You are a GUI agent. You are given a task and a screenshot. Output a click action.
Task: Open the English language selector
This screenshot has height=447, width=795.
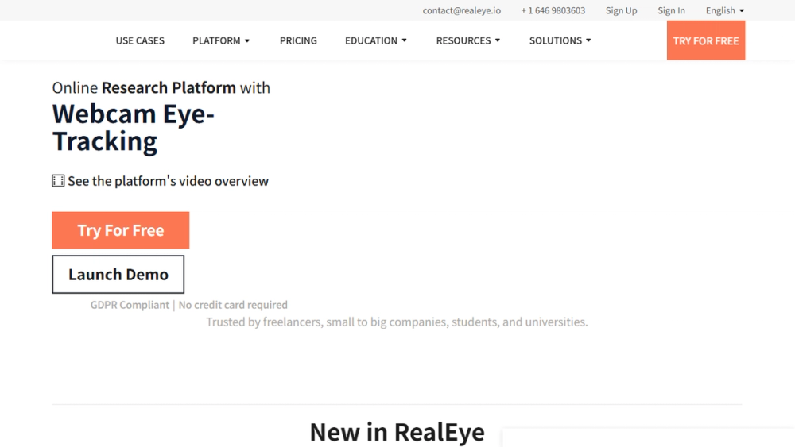(724, 10)
